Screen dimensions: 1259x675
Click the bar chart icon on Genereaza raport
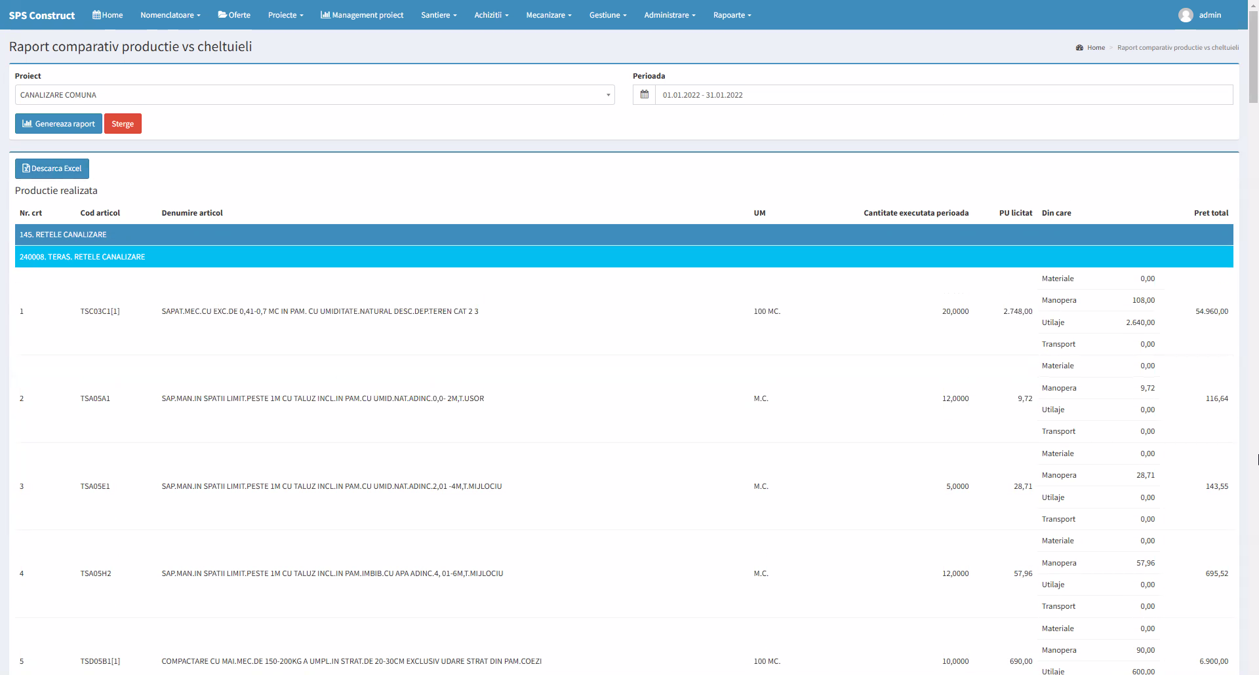[x=27, y=124]
